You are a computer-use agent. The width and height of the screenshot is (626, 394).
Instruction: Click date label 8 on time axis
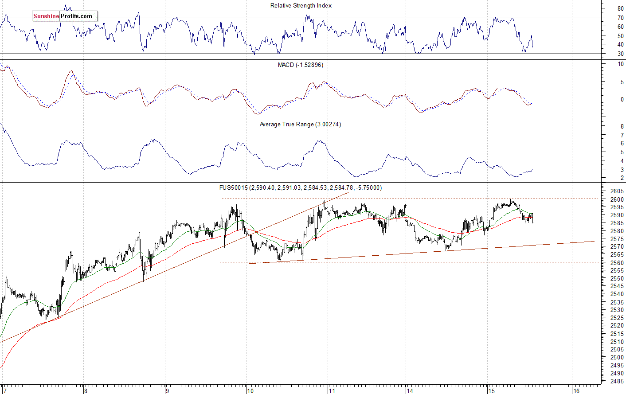pos(86,391)
